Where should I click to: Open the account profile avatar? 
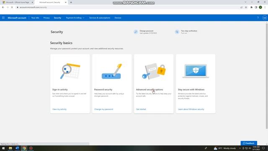264,18
